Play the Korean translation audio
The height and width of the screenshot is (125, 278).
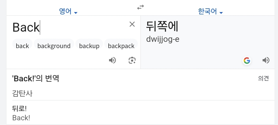coord(266,60)
